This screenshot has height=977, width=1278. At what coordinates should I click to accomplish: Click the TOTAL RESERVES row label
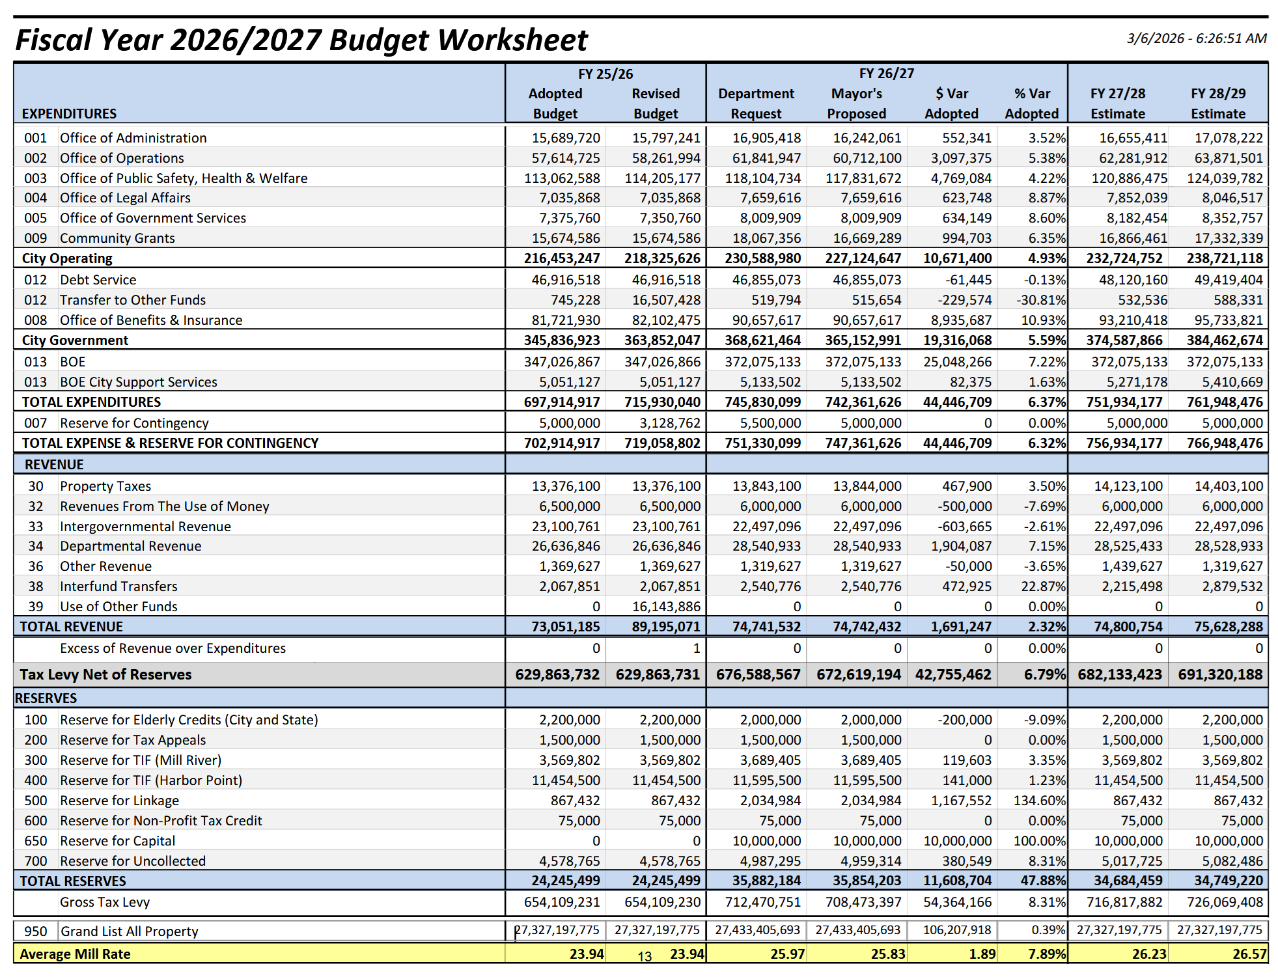[73, 881]
